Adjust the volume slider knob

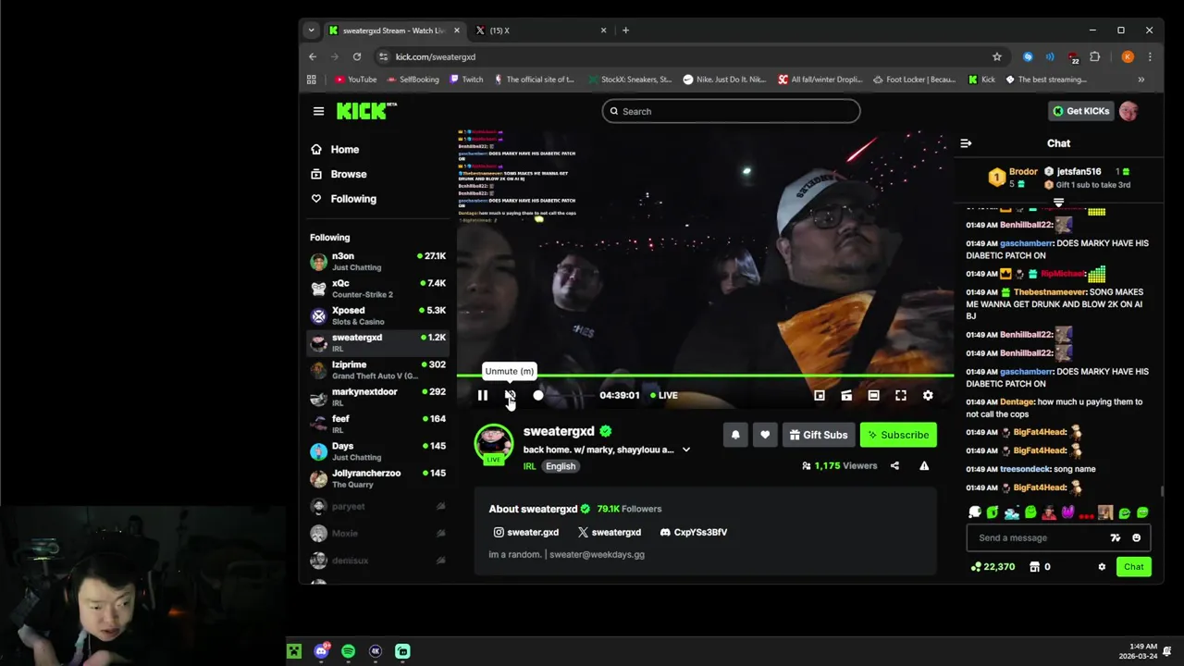tap(538, 395)
